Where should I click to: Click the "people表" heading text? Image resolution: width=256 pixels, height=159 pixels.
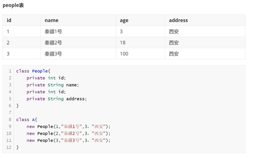click(13, 5)
